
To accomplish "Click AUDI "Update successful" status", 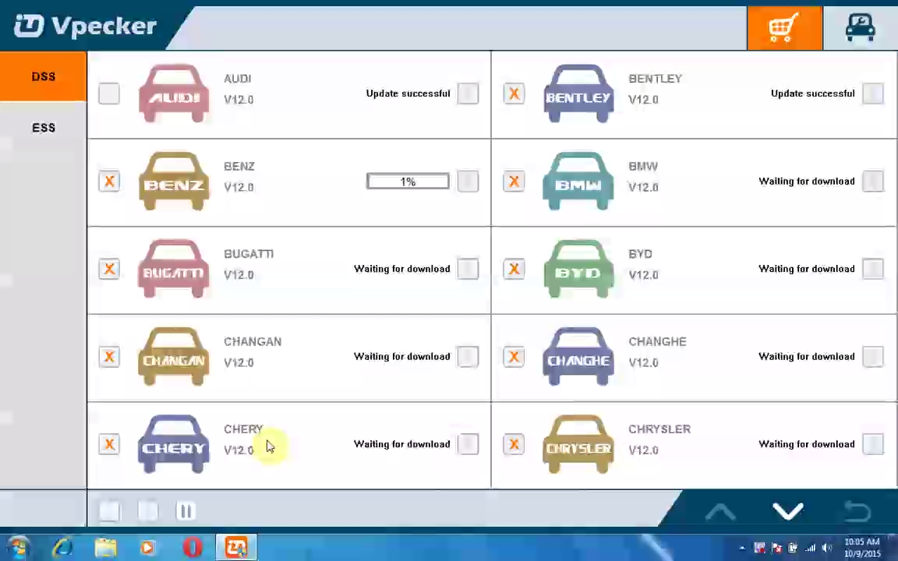I will point(408,93).
